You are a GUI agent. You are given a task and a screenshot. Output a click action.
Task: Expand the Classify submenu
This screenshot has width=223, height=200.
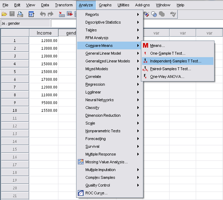tap(109, 108)
